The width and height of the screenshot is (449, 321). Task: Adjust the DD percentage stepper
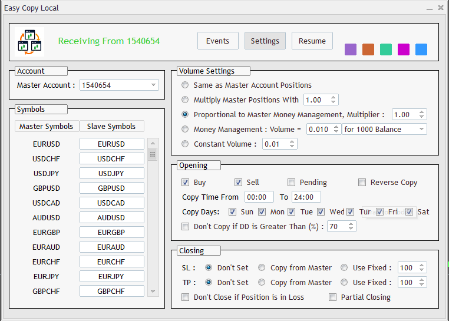point(351,227)
